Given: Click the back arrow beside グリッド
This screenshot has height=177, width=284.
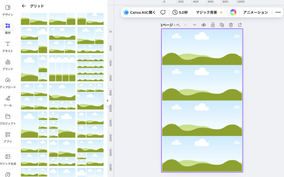Looking at the screenshot, I should pos(24,6).
